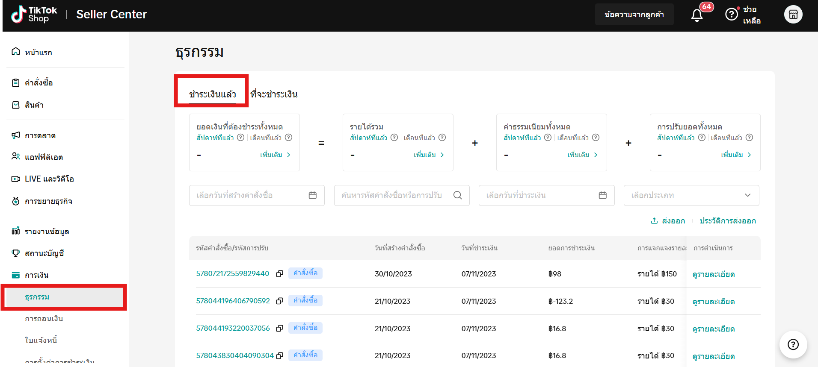818x367 pixels.
Task: Open the floating help button
Action: click(x=793, y=344)
